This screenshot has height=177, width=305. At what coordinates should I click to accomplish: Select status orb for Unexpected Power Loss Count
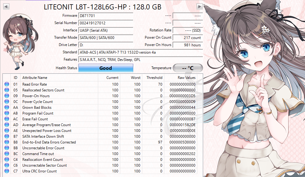(7, 130)
